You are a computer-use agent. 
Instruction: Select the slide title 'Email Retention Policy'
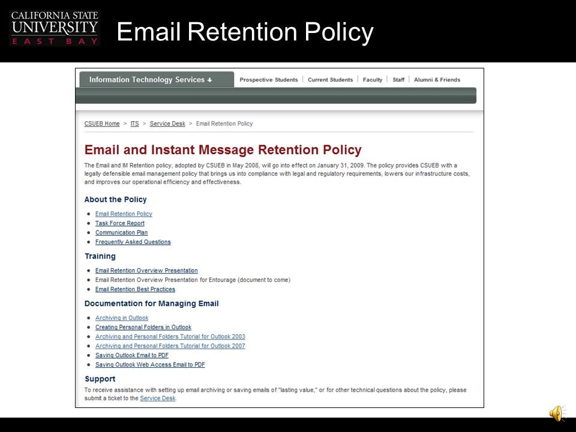[245, 32]
